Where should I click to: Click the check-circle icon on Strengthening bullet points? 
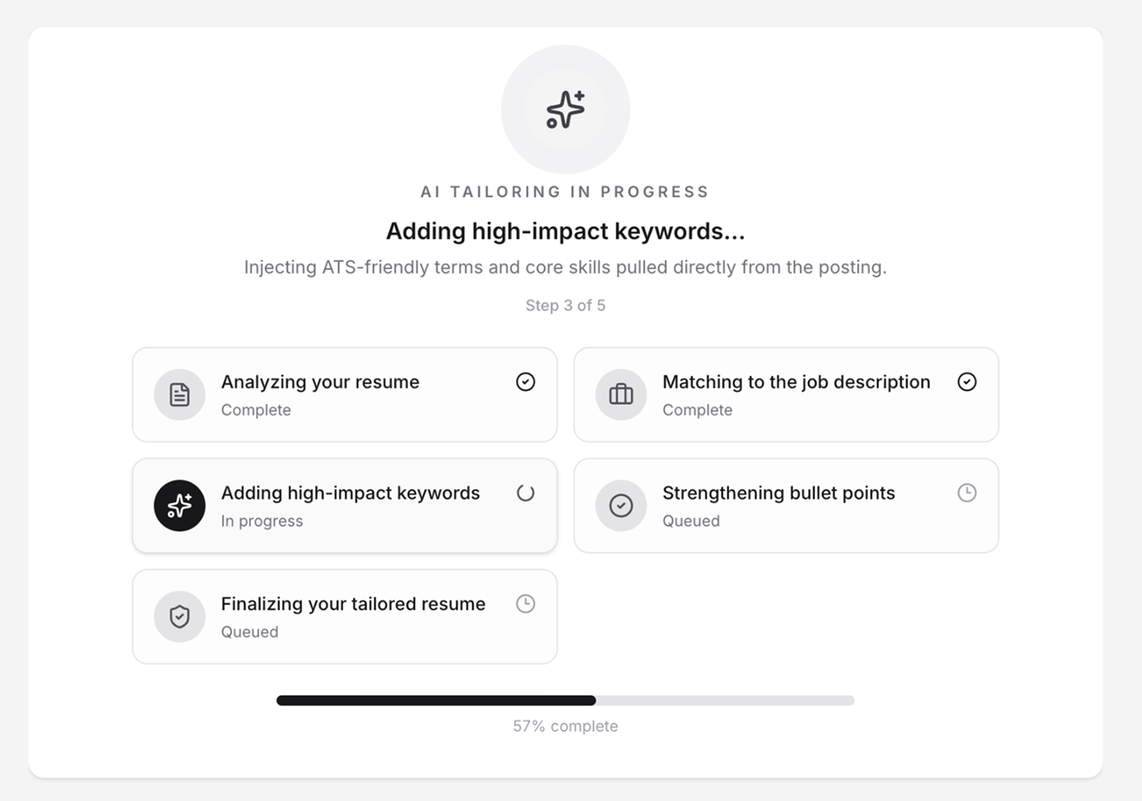[620, 505]
